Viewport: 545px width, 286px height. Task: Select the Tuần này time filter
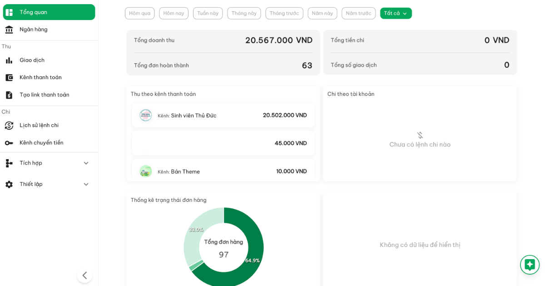tap(208, 13)
